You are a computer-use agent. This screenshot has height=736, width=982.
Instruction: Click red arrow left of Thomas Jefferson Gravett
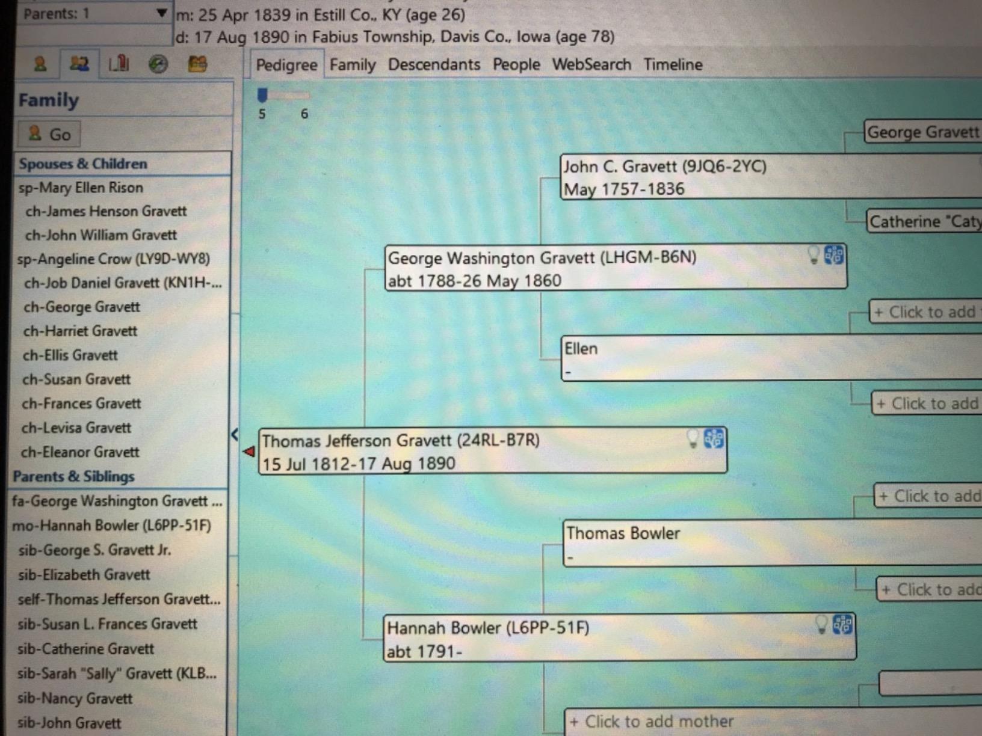pos(249,451)
